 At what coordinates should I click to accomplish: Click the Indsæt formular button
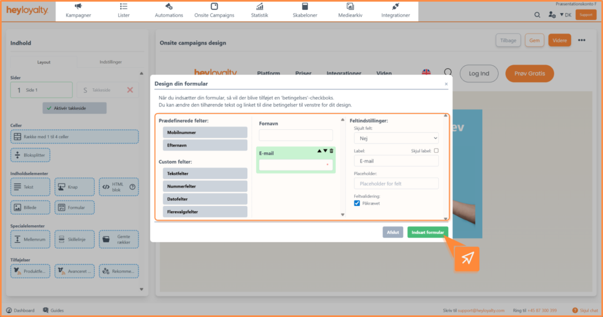428,232
